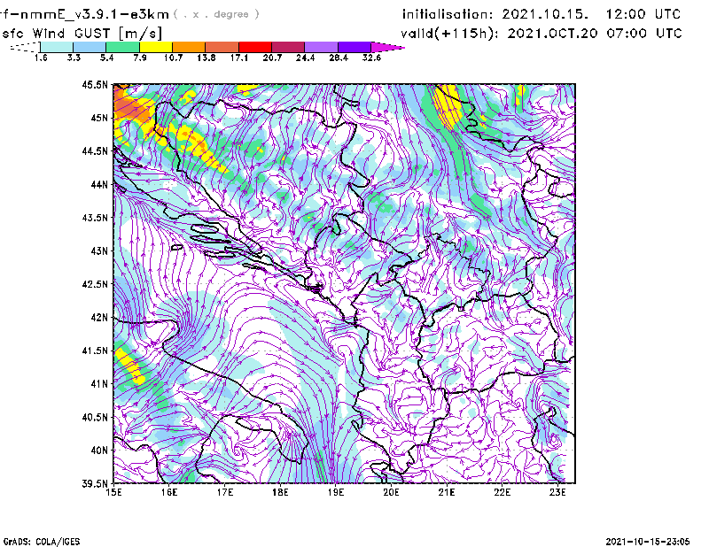This screenshot has height=547, width=709.
Task: Select the orange legend swatch
Action: (x=189, y=47)
